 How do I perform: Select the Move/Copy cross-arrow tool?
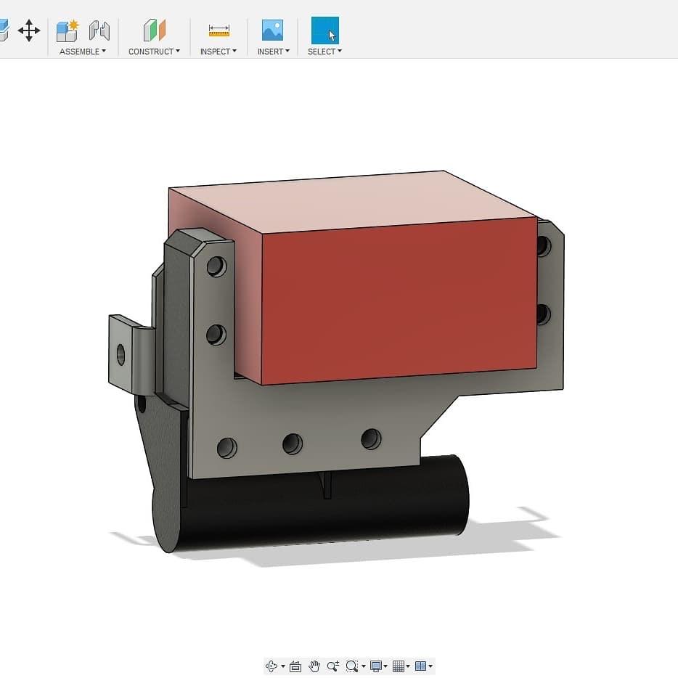coord(29,30)
